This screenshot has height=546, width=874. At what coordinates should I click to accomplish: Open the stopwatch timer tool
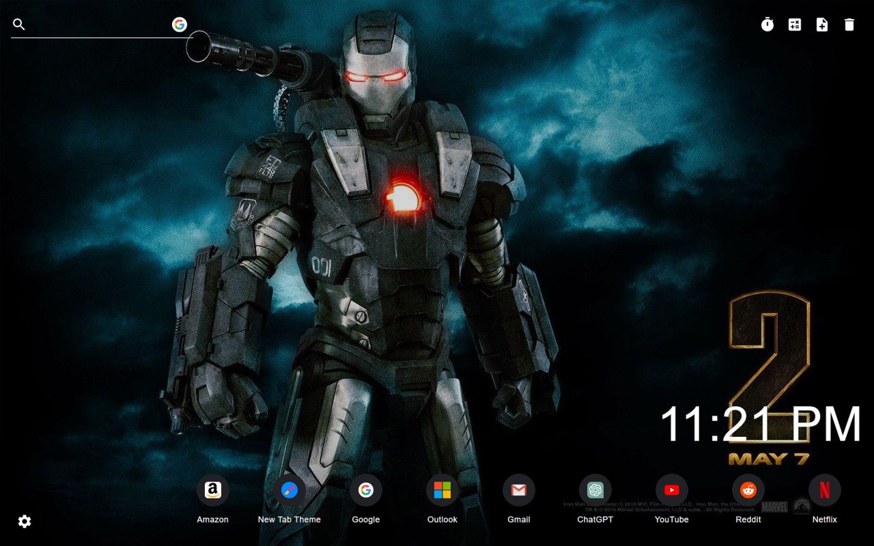point(767,25)
